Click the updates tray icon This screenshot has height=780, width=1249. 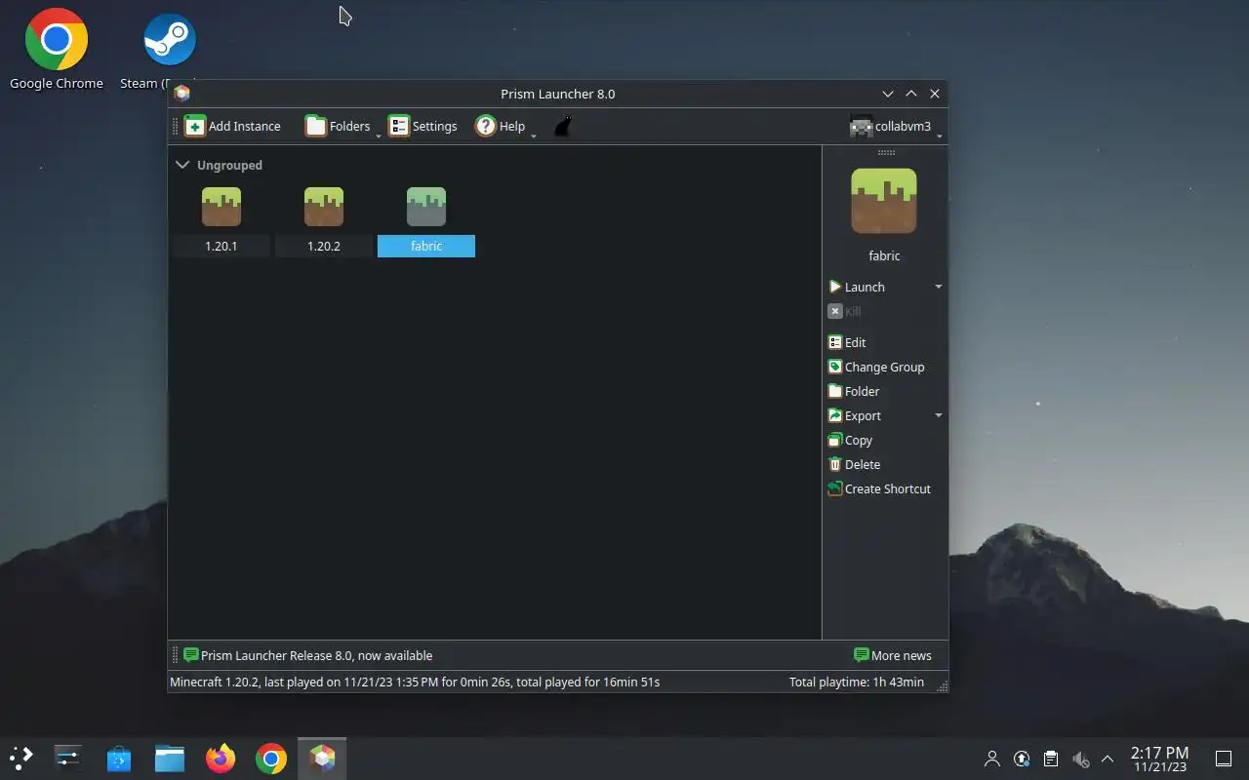pyautogui.click(x=1022, y=759)
